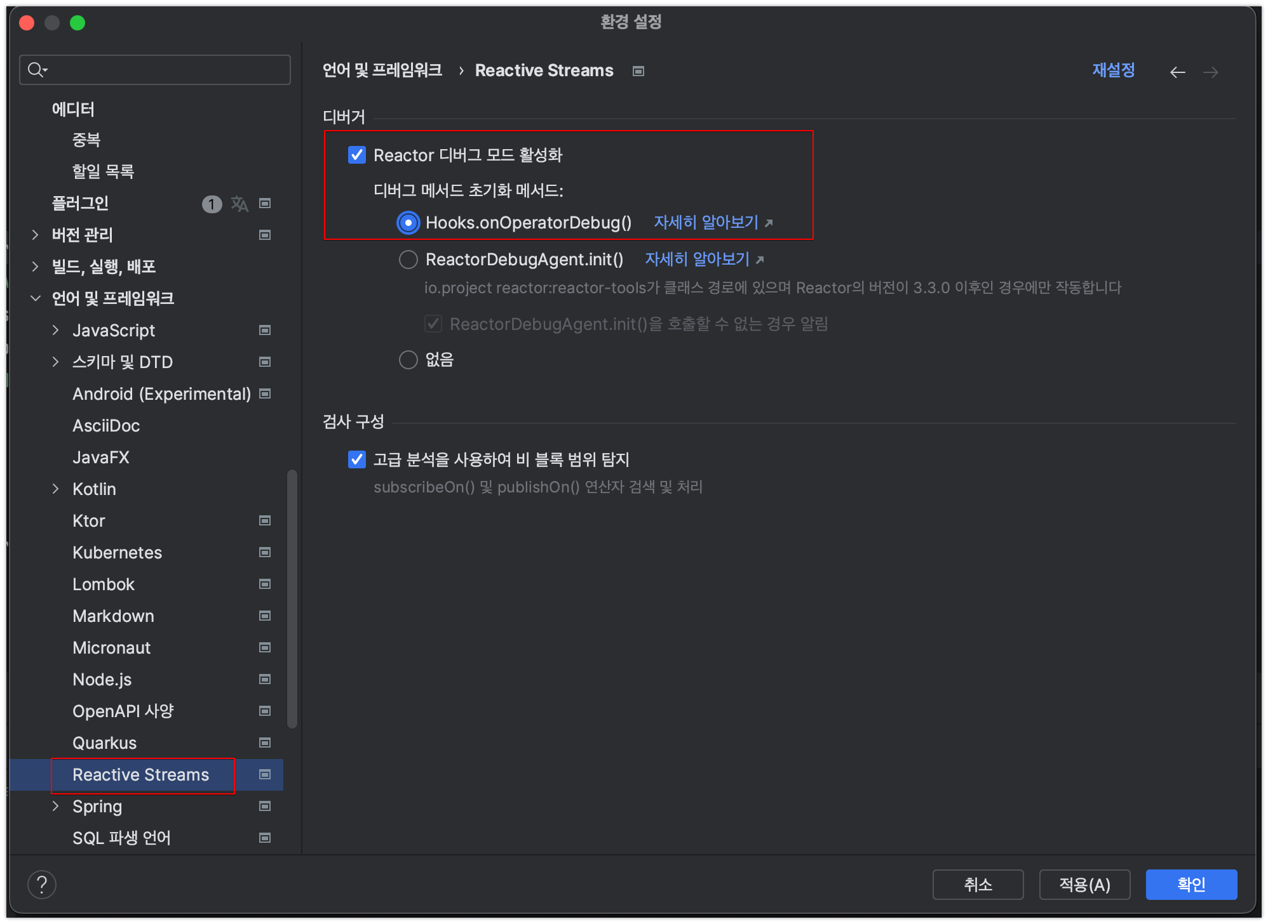Select the ReactorDebugAgent.init() radio button
Viewport: 1268px width, 924px height.
click(408, 260)
